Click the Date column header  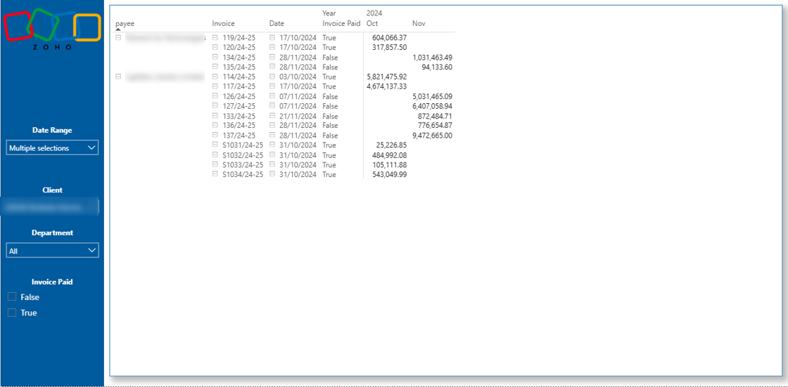coord(277,23)
